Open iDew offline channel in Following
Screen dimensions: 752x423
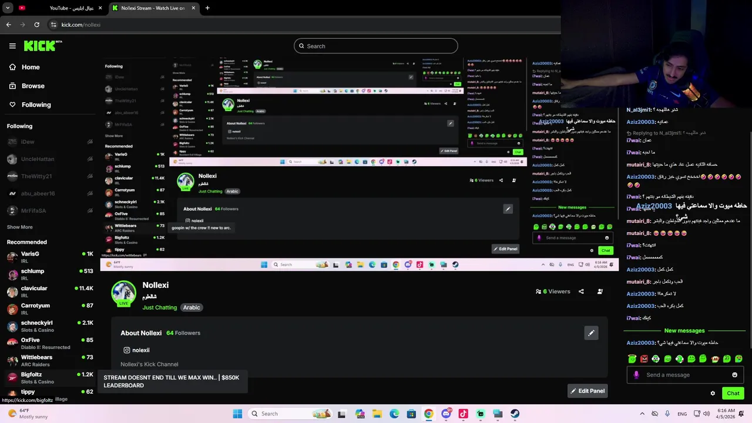(49, 142)
